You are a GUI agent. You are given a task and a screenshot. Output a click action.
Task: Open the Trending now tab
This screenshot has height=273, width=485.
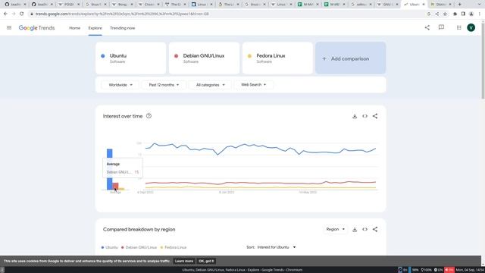pos(123,28)
